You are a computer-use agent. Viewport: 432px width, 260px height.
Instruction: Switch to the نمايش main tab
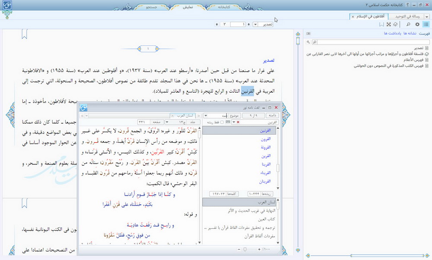tap(188, 7)
